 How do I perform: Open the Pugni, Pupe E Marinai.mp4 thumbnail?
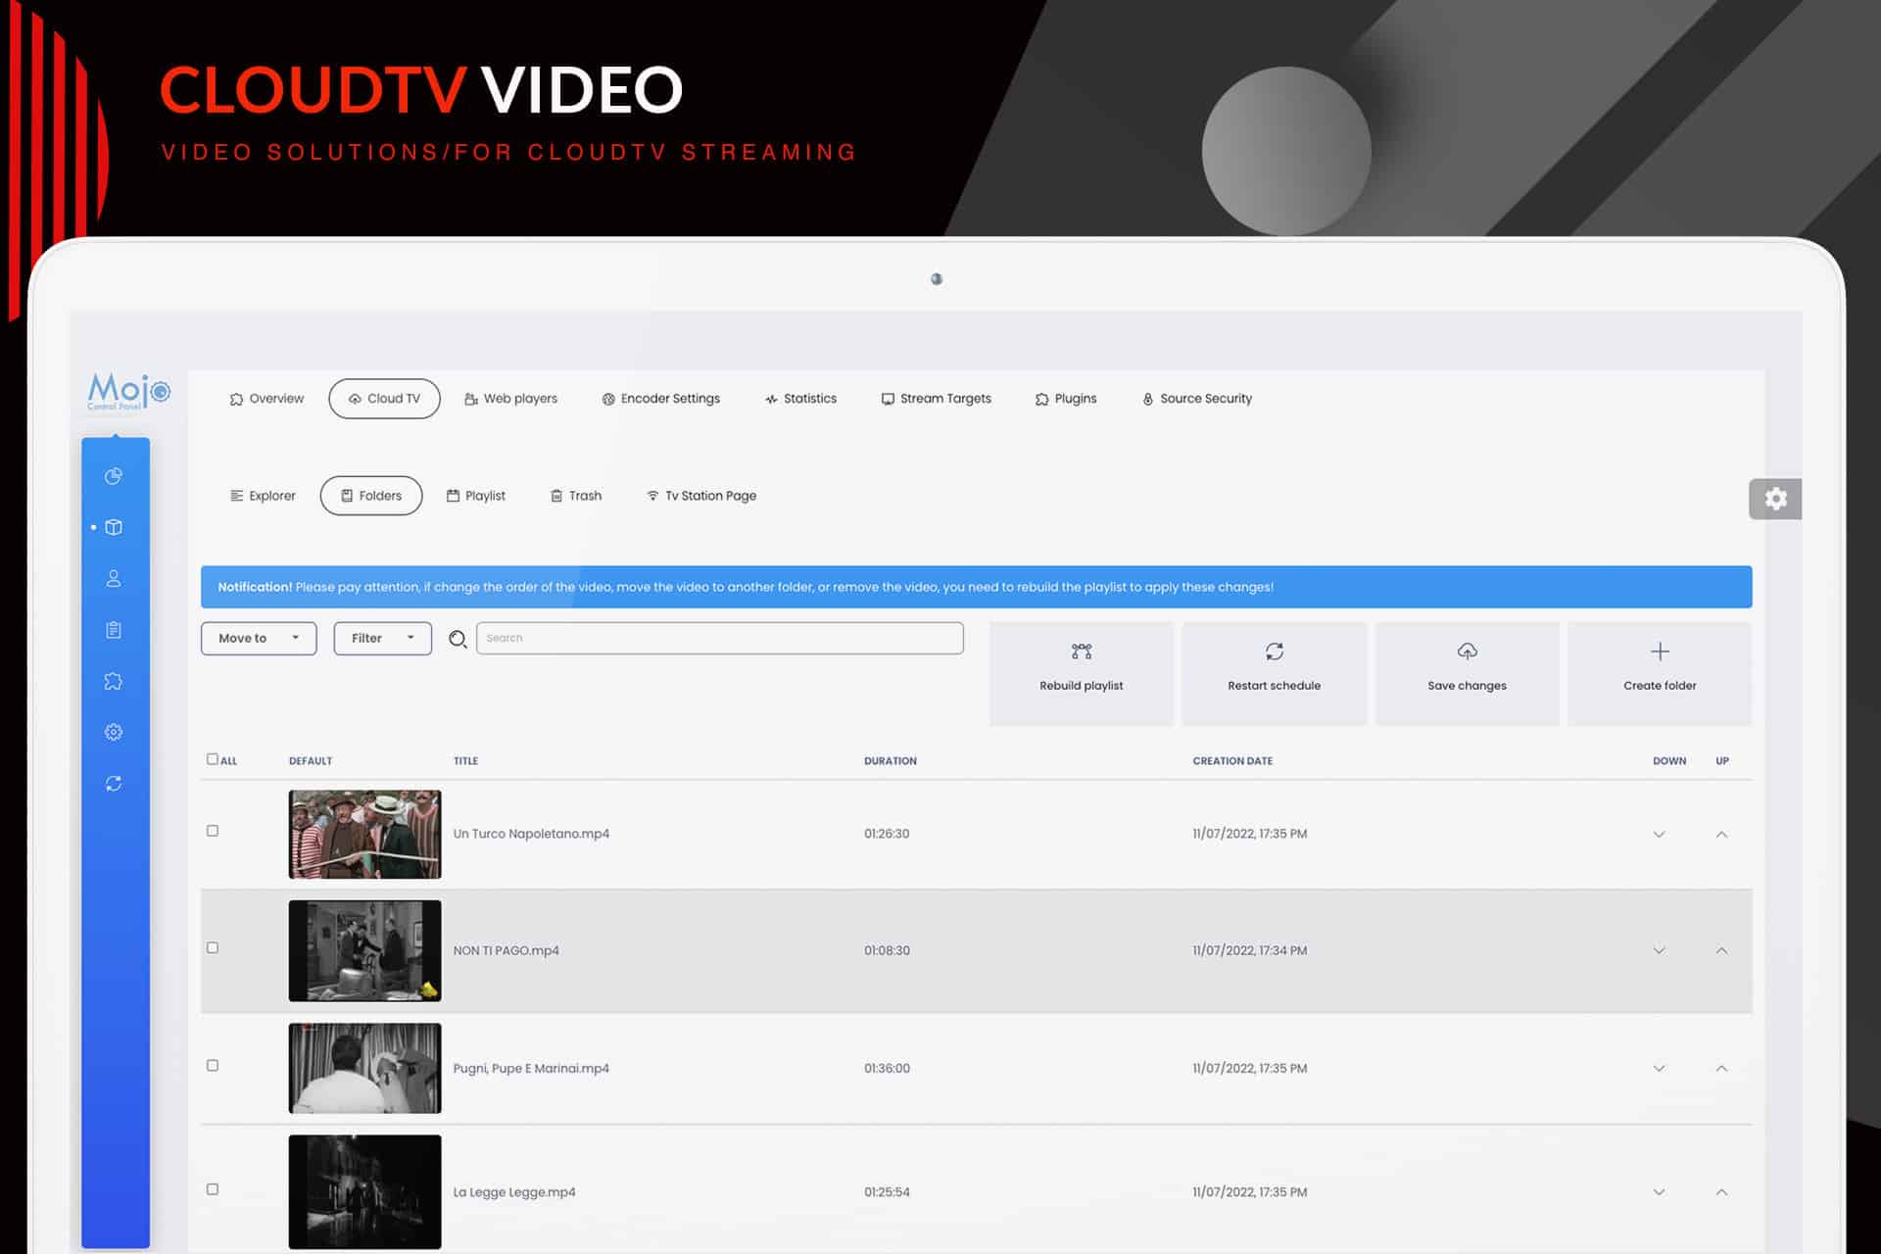point(364,1069)
